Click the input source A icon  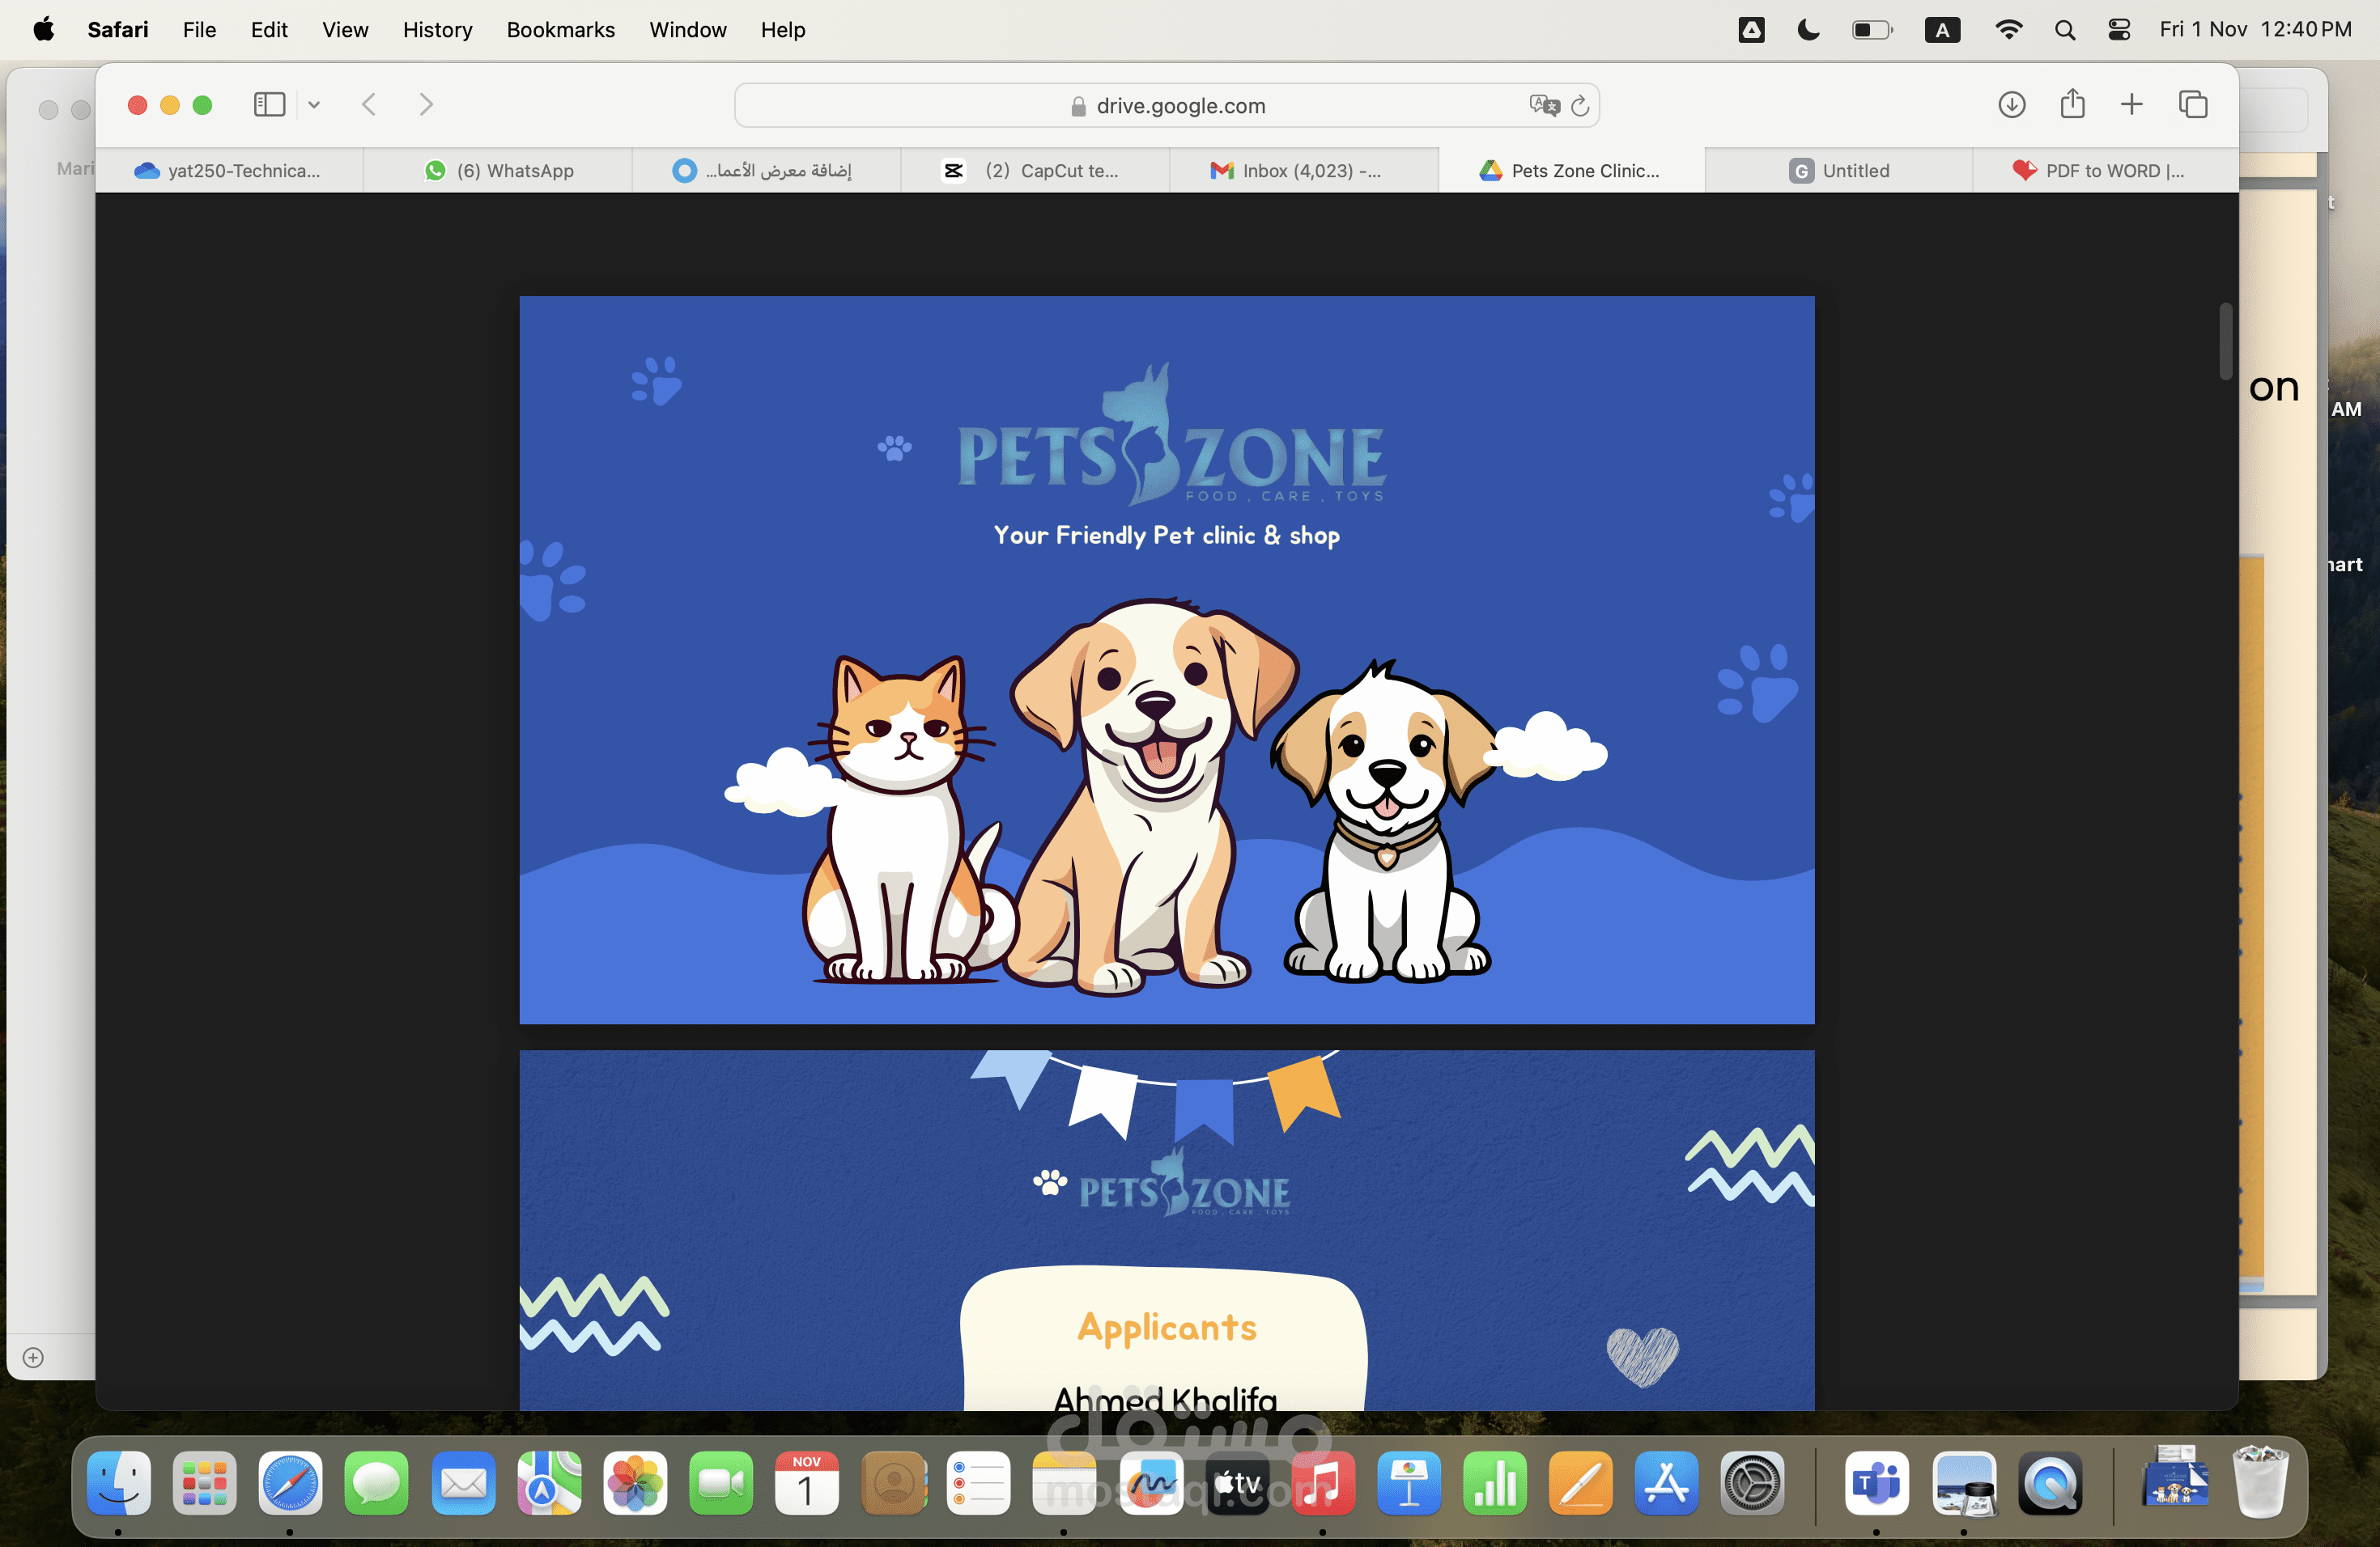[1942, 30]
